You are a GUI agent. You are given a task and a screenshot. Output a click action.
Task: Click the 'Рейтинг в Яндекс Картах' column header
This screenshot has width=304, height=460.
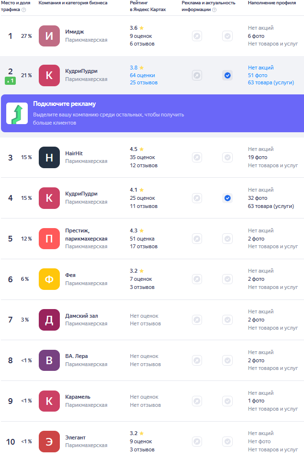click(148, 6)
